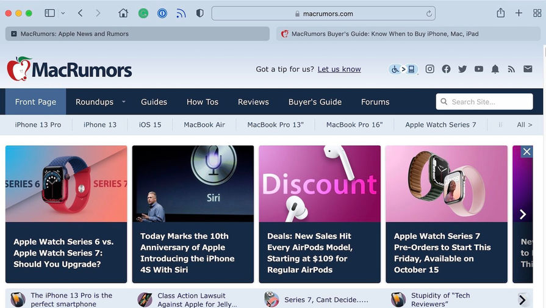Viewport: 546px width, 308px height.
Task: Open the MacBook Pro 13" roundup
Action: tap(275, 124)
